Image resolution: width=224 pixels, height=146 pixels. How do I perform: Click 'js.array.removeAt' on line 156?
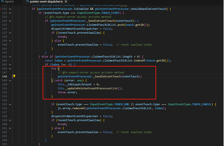pos(71,108)
